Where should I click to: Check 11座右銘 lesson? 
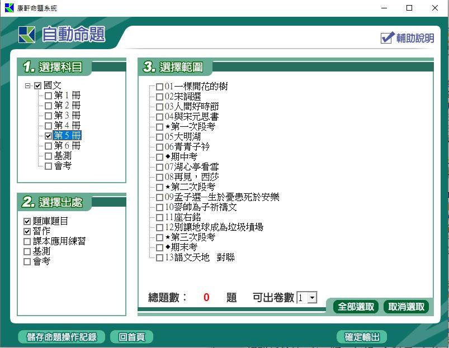pos(159,217)
